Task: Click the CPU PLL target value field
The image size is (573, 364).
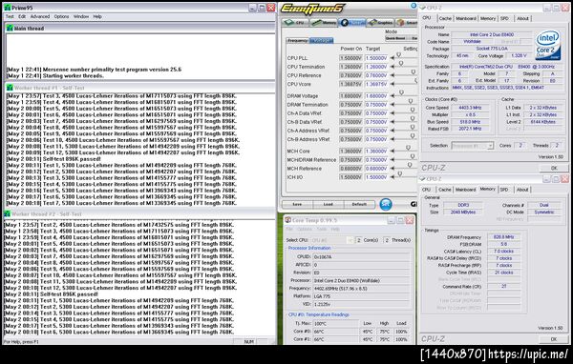Action: coord(376,58)
